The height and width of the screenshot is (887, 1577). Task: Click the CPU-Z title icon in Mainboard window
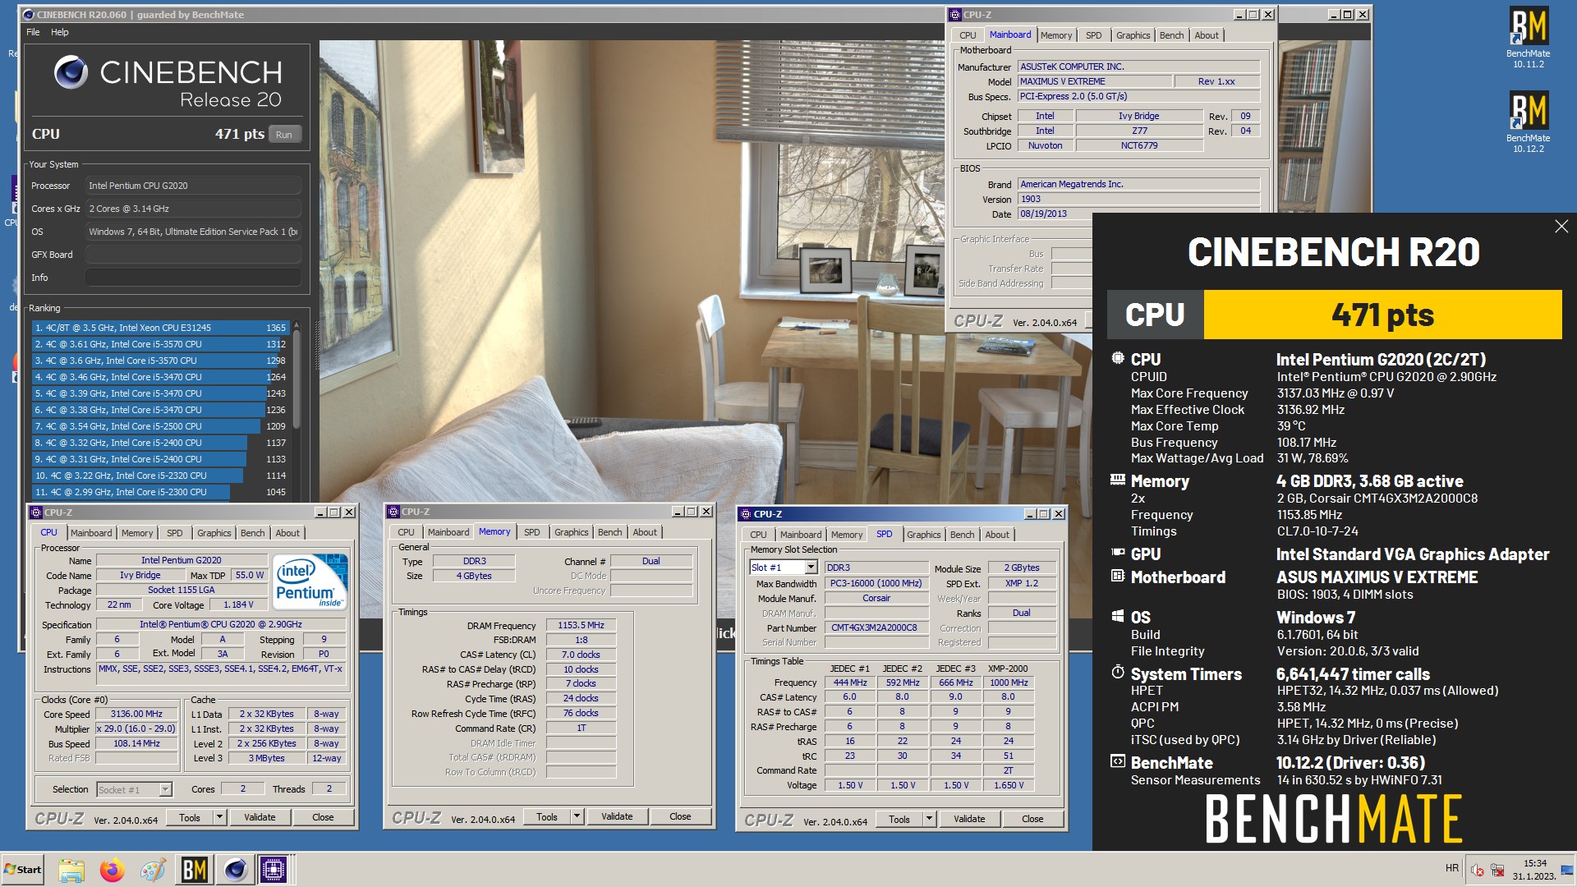955,15
